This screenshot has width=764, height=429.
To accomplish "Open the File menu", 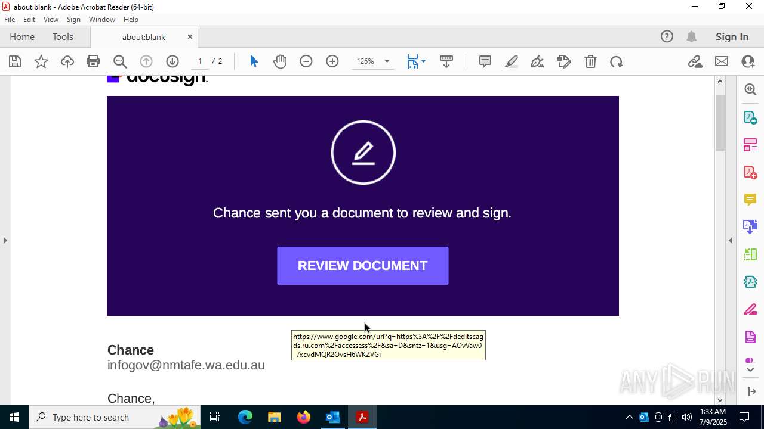I will (x=10, y=20).
